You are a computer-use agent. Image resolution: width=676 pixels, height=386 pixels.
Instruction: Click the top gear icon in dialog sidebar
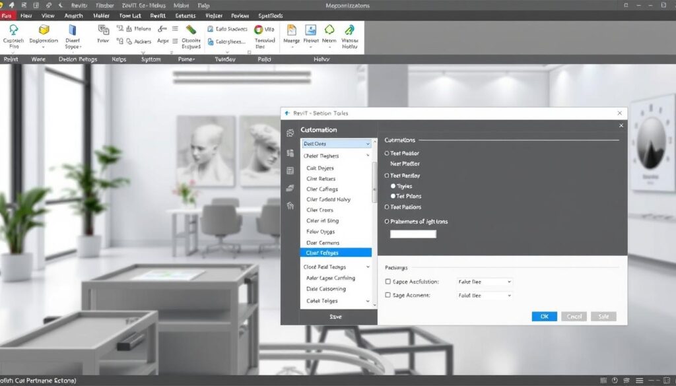(290, 133)
